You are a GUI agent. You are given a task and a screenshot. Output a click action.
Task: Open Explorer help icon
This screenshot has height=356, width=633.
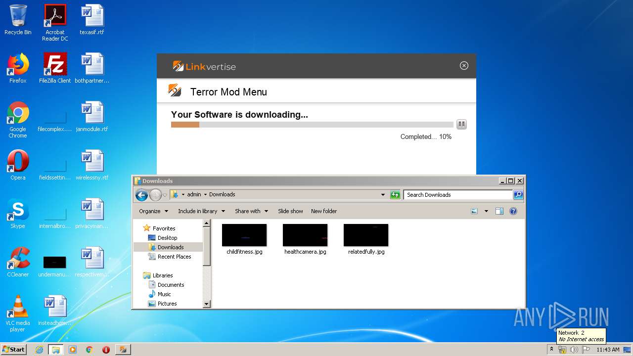click(x=513, y=211)
